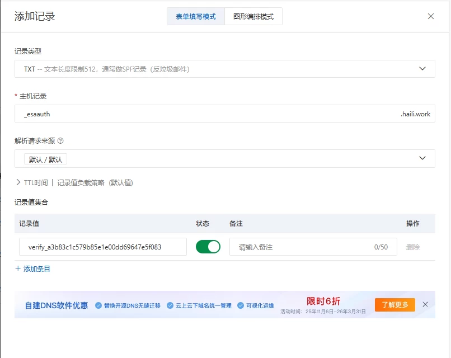Screen dimensions: 451x358
Task: Click the 请输入备注 input field
Action: coord(302,247)
